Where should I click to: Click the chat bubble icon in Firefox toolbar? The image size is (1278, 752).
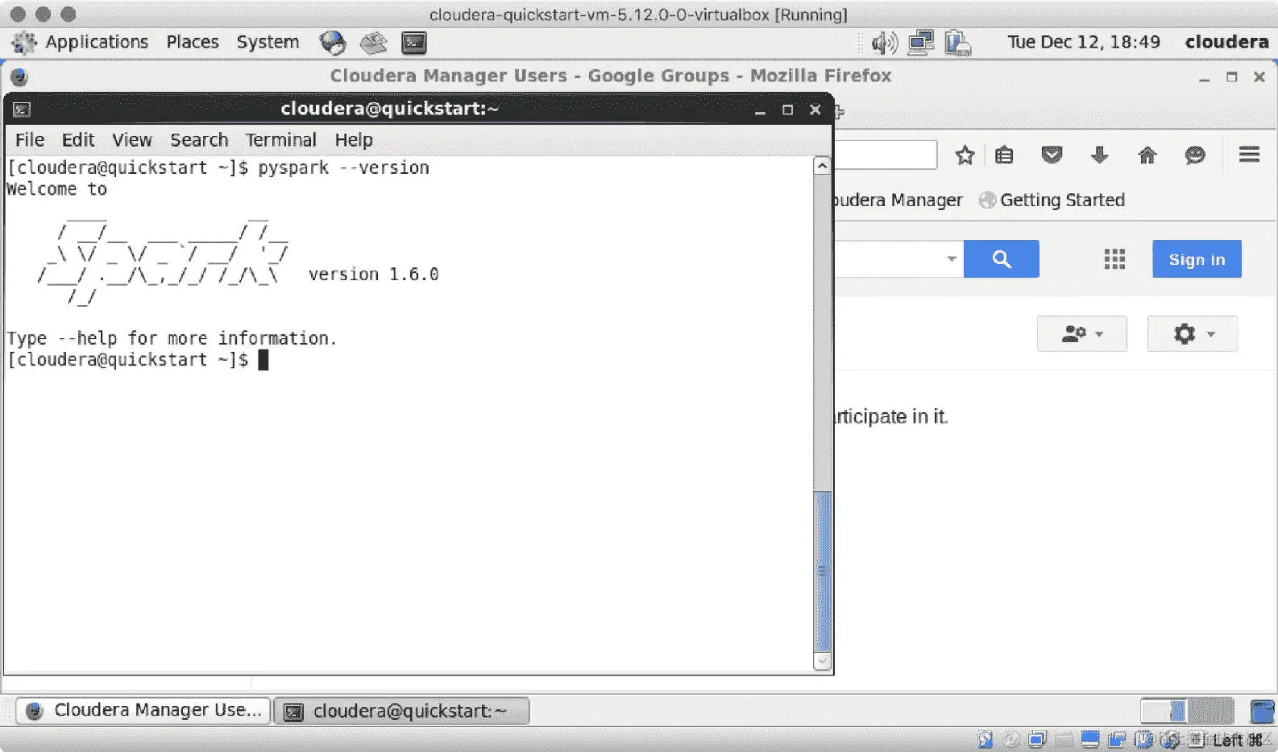coord(1195,155)
